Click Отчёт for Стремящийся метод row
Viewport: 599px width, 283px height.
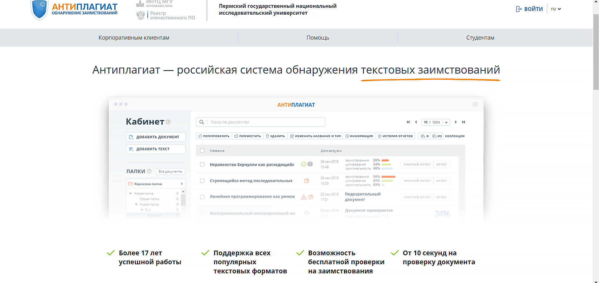pos(442,181)
